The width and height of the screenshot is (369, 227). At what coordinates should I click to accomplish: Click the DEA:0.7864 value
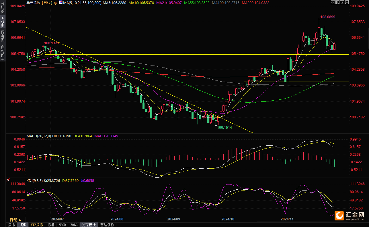pos(83,136)
